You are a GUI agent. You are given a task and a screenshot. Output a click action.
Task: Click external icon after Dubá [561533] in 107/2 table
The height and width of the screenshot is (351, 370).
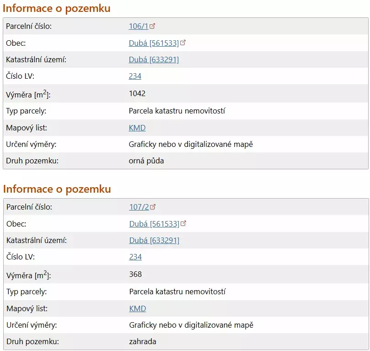click(183, 223)
